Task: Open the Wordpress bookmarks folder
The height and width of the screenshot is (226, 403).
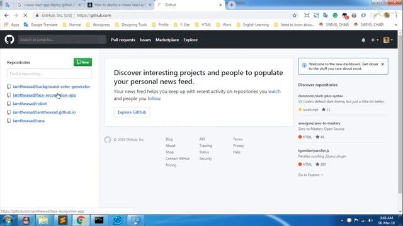Action: point(98,24)
